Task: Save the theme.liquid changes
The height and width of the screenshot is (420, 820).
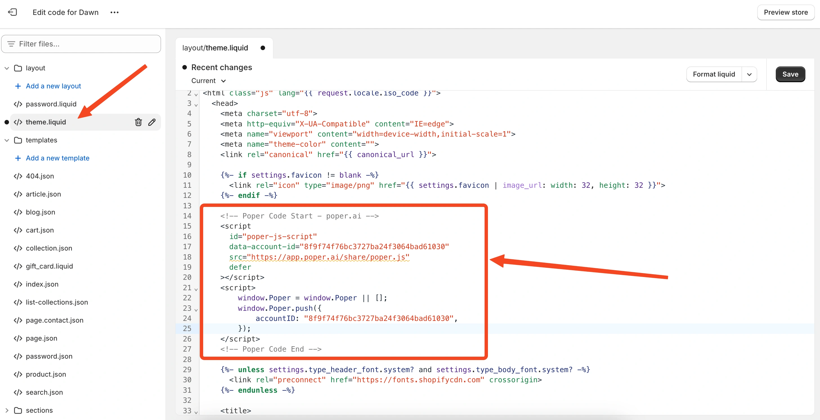Action: point(790,74)
